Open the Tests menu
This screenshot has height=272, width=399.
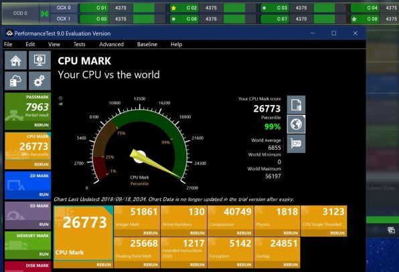pyautogui.click(x=80, y=45)
